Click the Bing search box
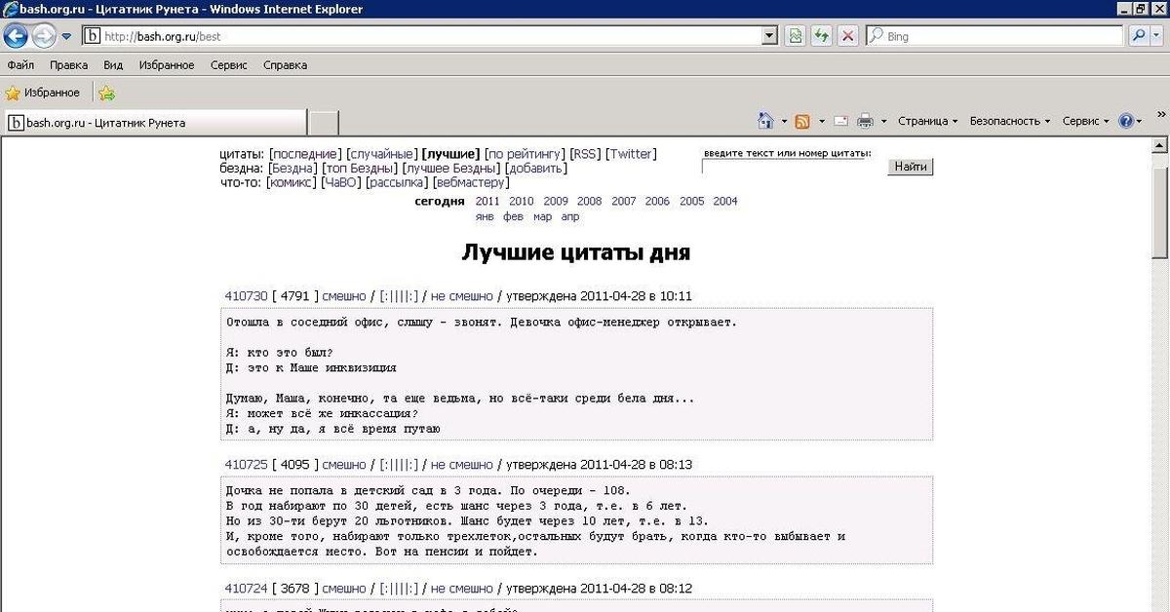Image resolution: width=1170 pixels, height=612 pixels. [994, 36]
